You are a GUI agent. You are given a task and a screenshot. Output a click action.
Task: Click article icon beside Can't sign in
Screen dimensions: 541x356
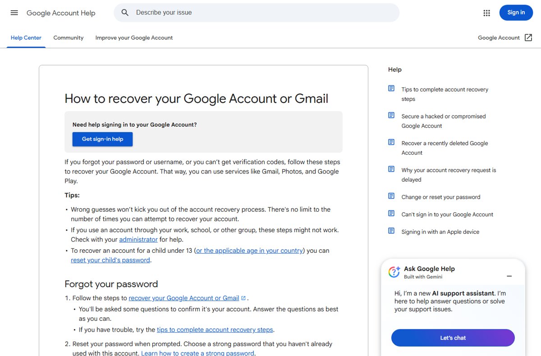pos(391,213)
